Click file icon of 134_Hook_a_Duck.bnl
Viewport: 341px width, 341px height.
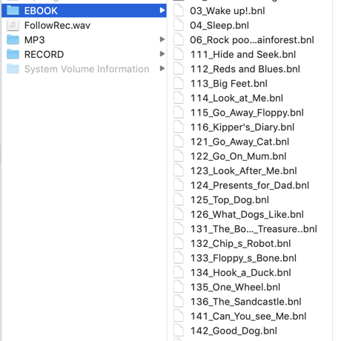[x=179, y=273]
